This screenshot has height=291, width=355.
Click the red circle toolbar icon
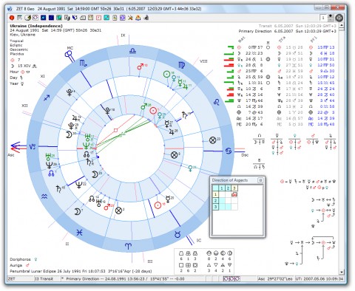click(12, 18)
